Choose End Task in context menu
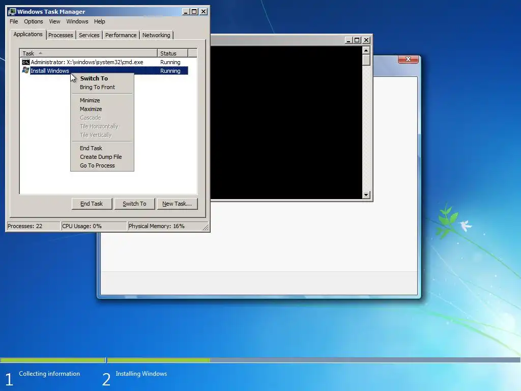Image resolution: width=521 pixels, height=391 pixels. [91, 148]
